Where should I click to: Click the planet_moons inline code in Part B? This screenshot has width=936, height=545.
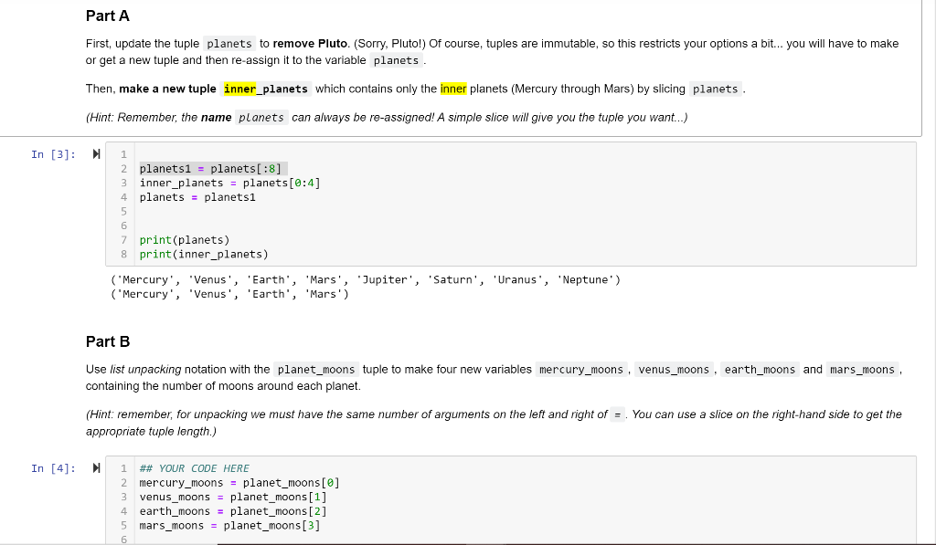[x=315, y=370]
